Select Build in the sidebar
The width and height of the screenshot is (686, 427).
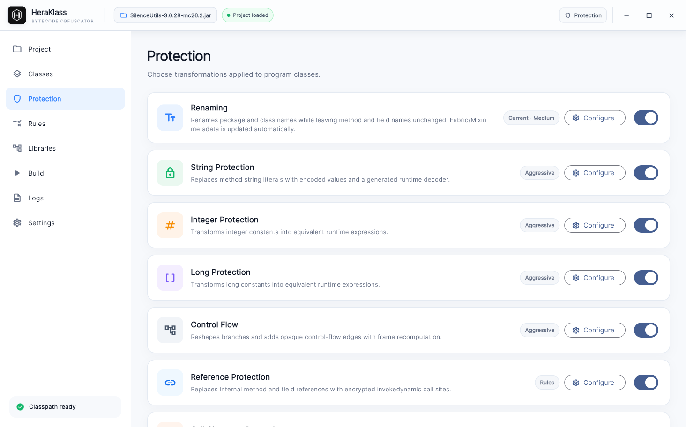(x=65, y=173)
